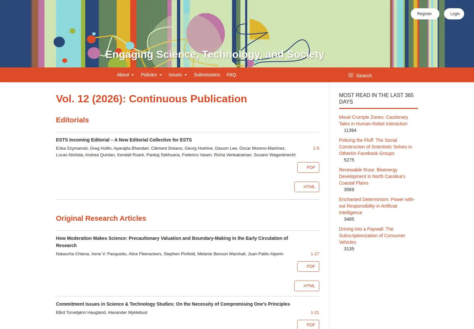
Task: Open the Commitment Issues in Science & Technology Studies article
Action: [173, 304]
